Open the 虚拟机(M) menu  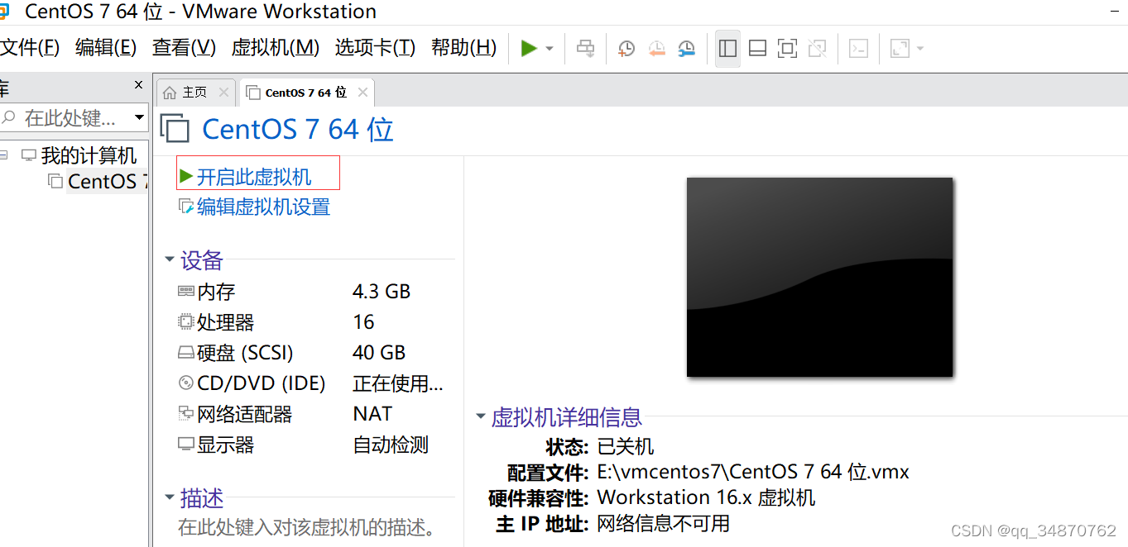point(276,47)
